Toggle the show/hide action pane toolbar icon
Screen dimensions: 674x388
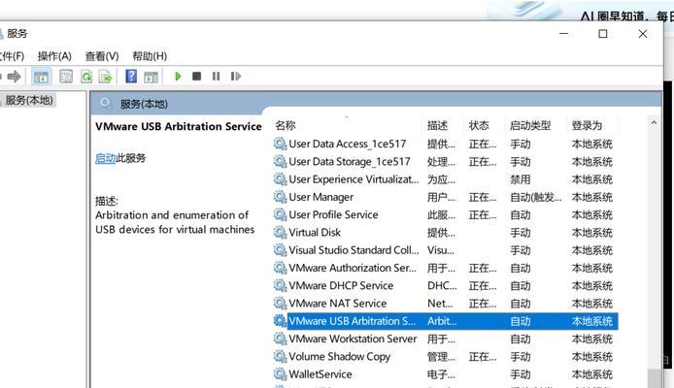point(151,77)
